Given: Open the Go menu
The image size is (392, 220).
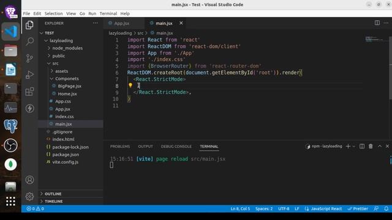Looking at the screenshot, I should 82,13.
